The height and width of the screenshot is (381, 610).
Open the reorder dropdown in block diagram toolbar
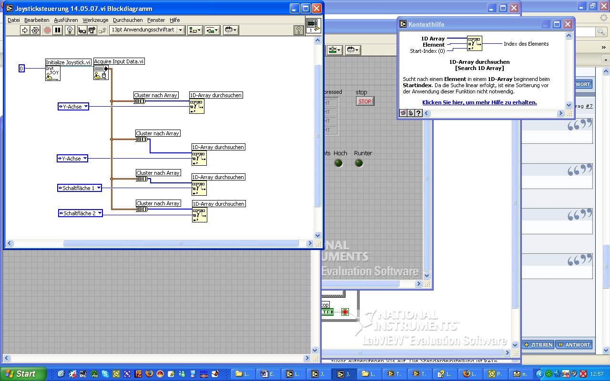[231, 30]
